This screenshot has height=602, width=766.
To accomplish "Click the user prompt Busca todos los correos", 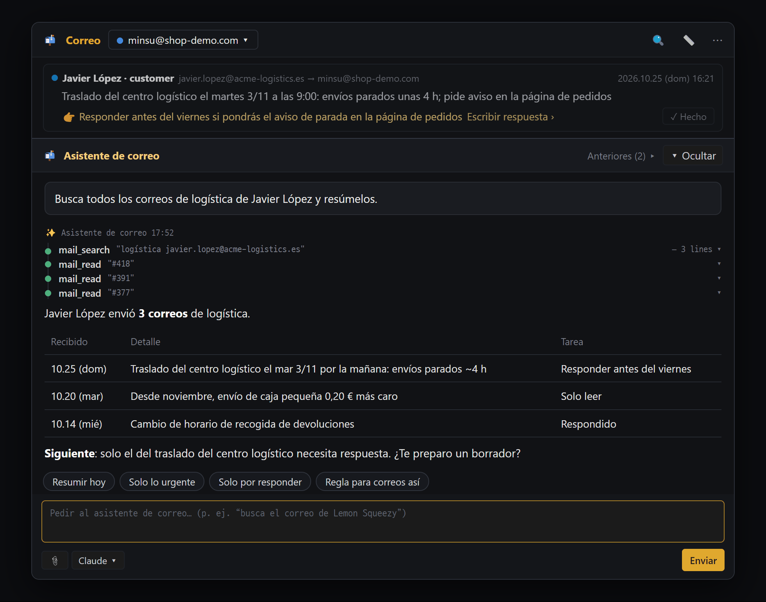I will click(x=383, y=199).
